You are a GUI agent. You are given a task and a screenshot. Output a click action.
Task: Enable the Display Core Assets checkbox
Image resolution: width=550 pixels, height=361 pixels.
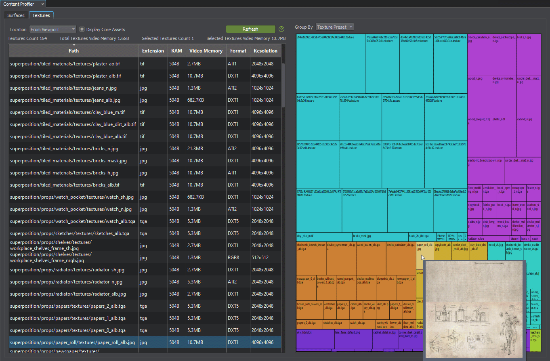(x=82, y=29)
